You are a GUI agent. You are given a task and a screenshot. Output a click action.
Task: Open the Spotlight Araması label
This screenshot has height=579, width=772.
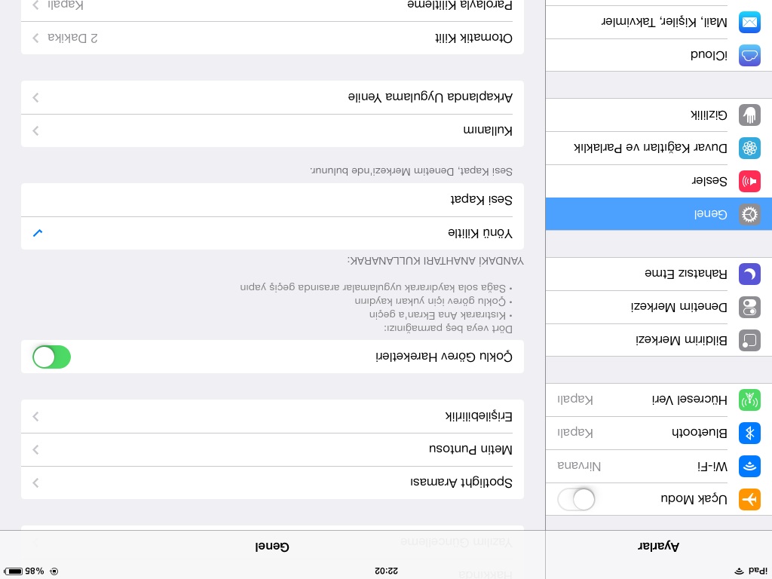point(461,482)
